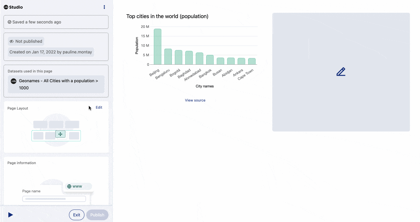This screenshot has width=420, height=222.
Task: Click the move handle inside the Page Layout preview
Action: click(60, 134)
